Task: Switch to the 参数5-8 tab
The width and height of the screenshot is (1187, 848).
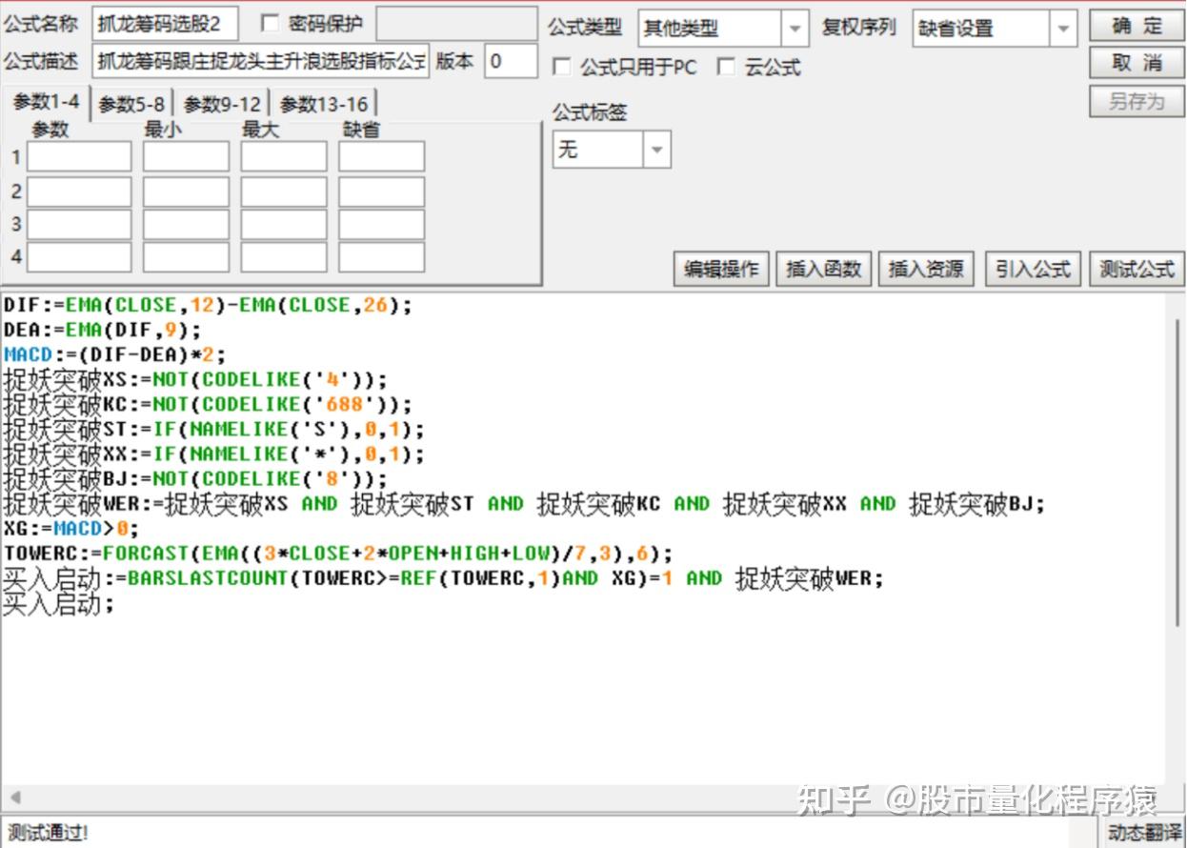Action: 131,104
